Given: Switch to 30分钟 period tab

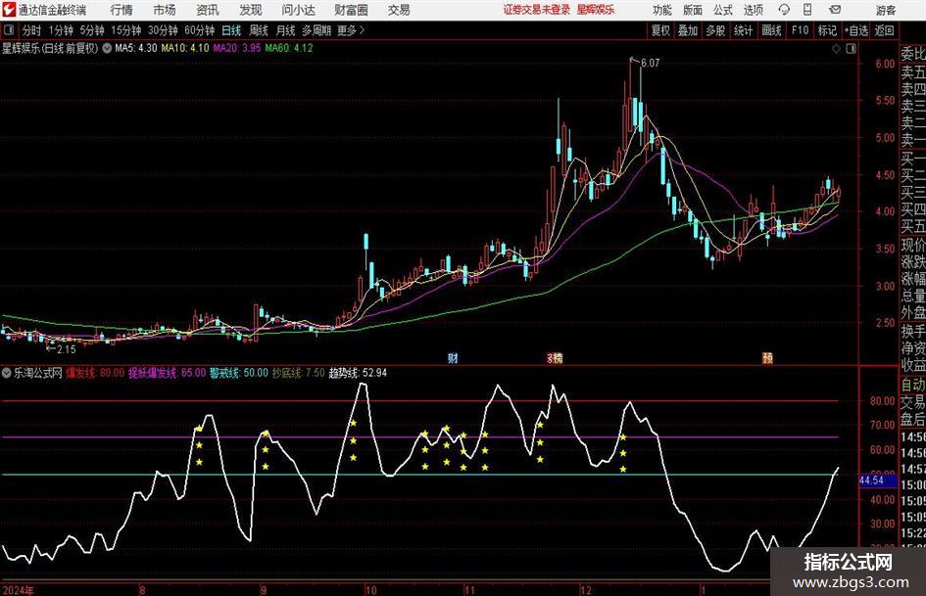Looking at the screenshot, I should 163,30.
